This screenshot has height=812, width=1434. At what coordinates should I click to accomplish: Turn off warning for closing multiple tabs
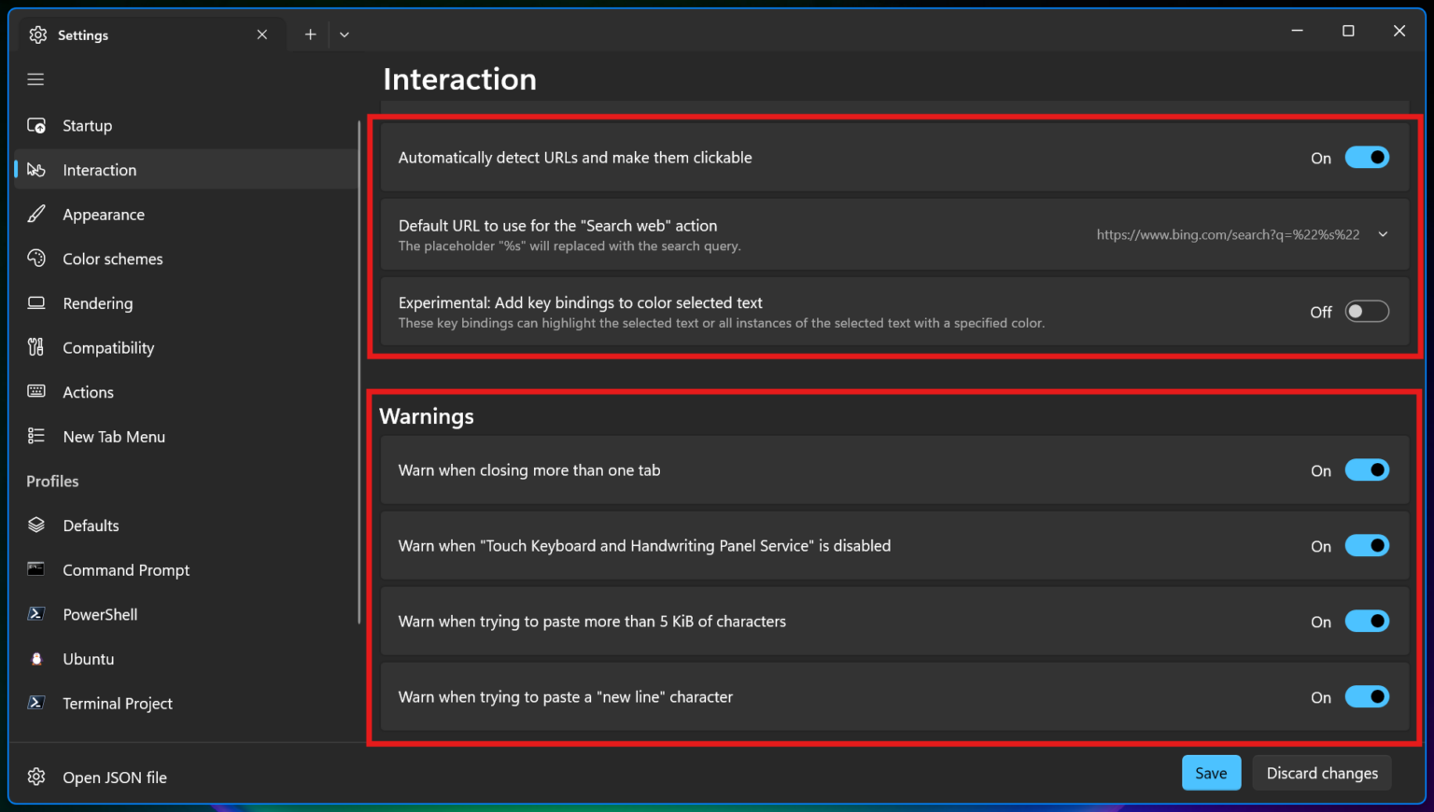1366,470
